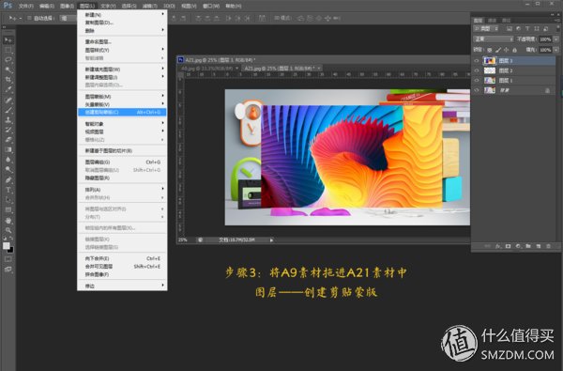
Task: Select the Crop tool
Action: (8, 80)
